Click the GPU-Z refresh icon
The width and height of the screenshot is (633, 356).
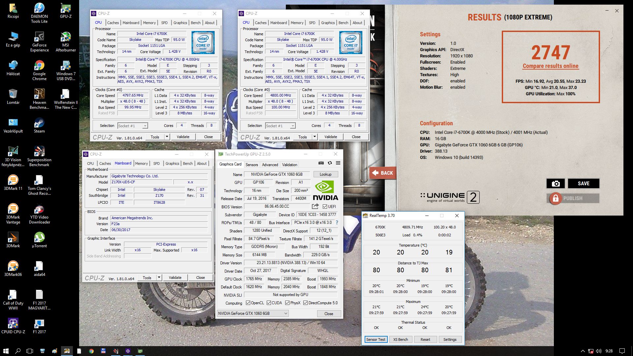330,163
